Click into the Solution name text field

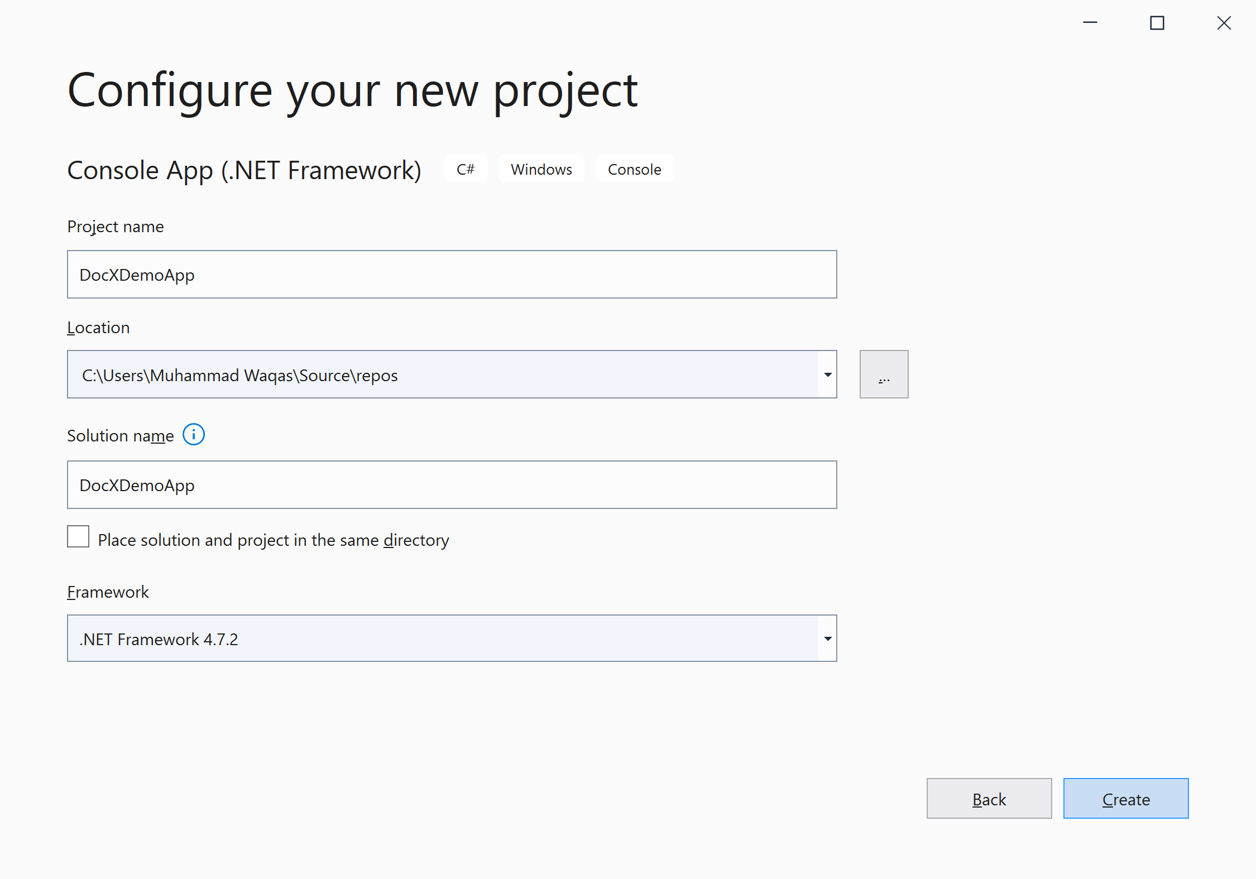(x=451, y=485)
